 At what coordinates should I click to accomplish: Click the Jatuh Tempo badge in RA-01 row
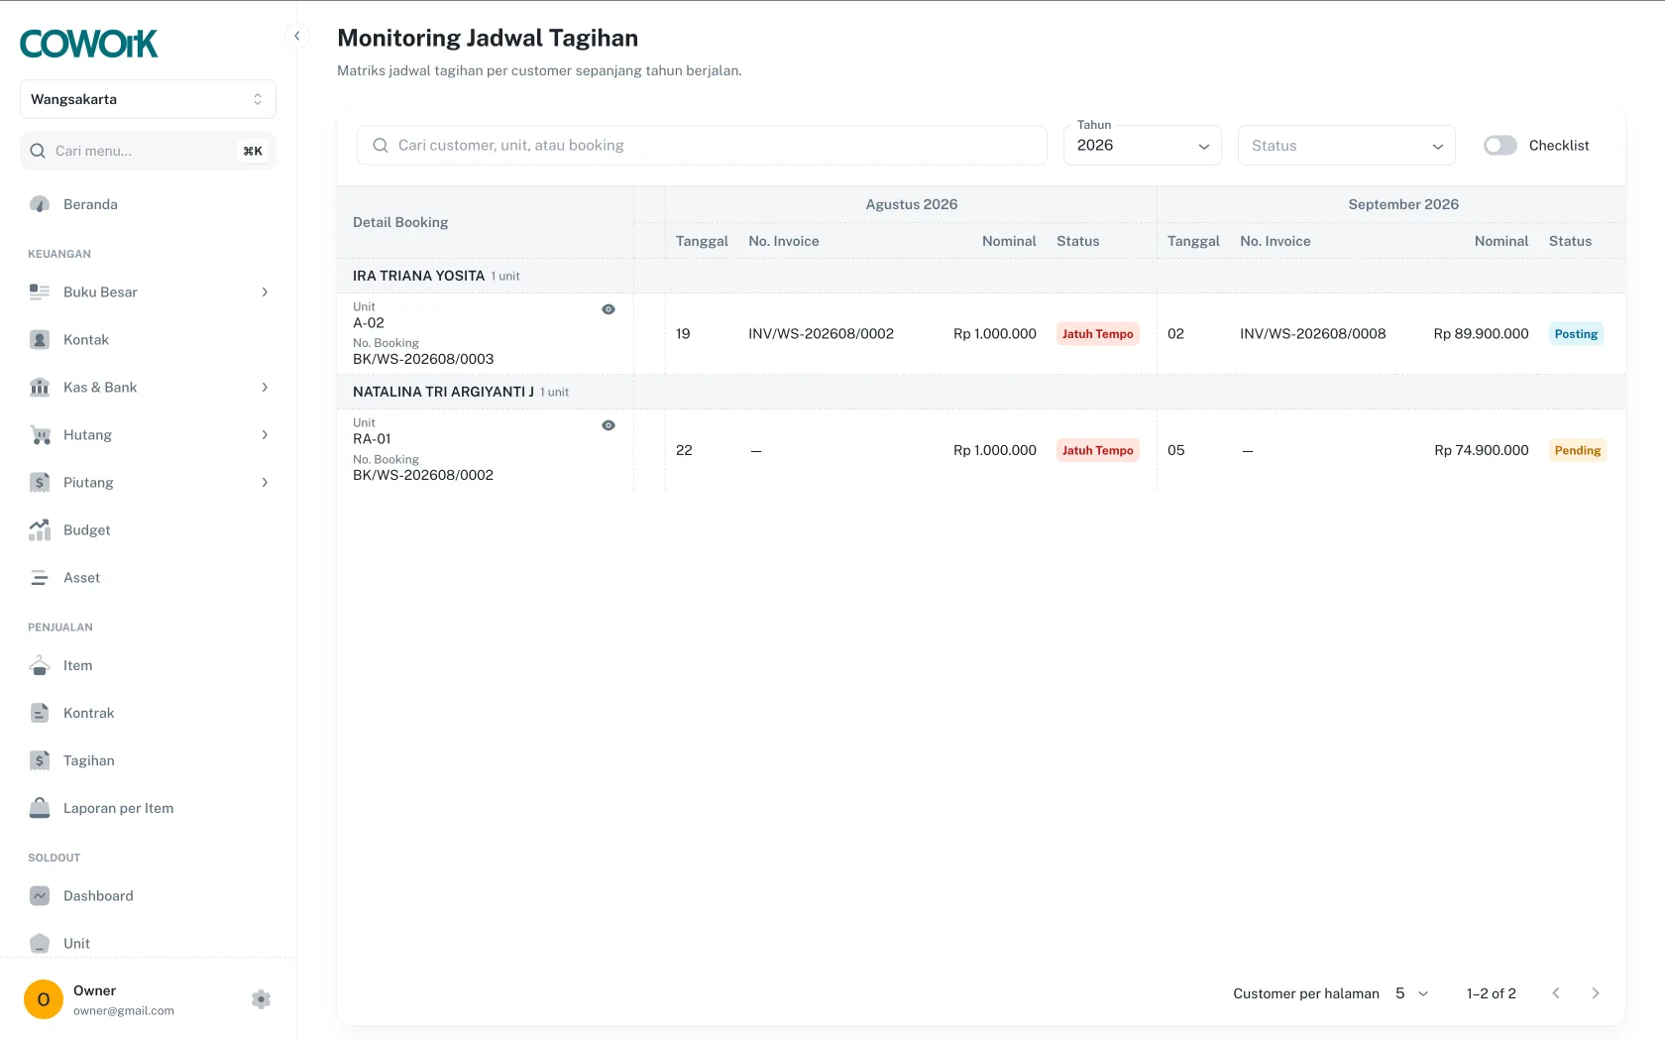tap(1097, 450)
